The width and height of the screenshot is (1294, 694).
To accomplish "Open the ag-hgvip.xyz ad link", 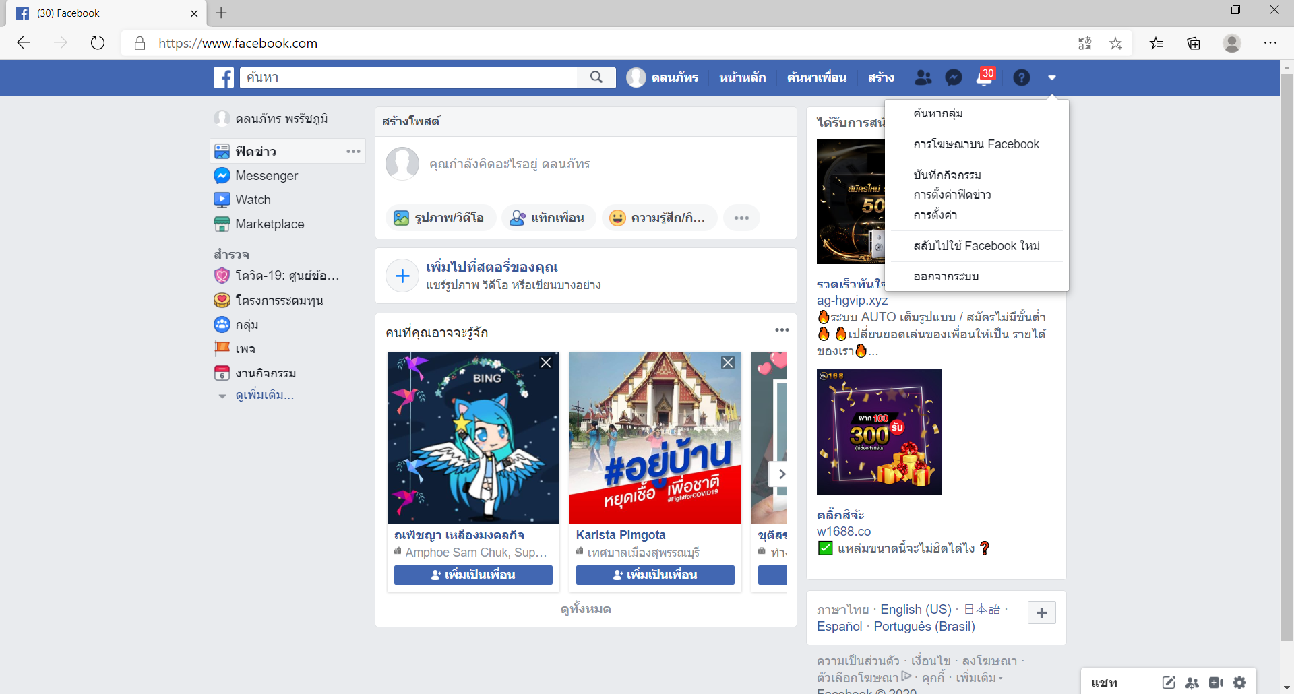I will point(852,301).
